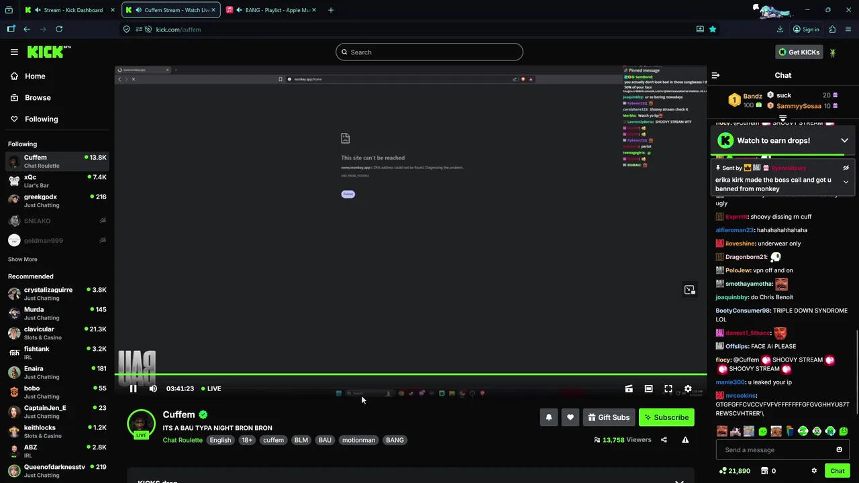This screenshot has height=483, width=859.
Task: Mute the stream volume
Action: (x=153, y=388)
